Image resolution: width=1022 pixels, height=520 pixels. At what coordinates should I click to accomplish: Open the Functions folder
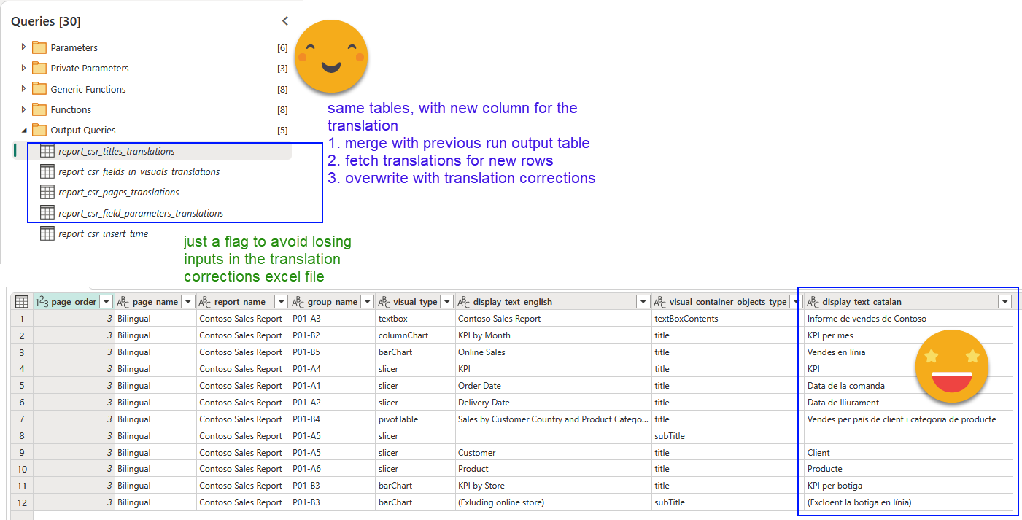click(x=71, y=109)
